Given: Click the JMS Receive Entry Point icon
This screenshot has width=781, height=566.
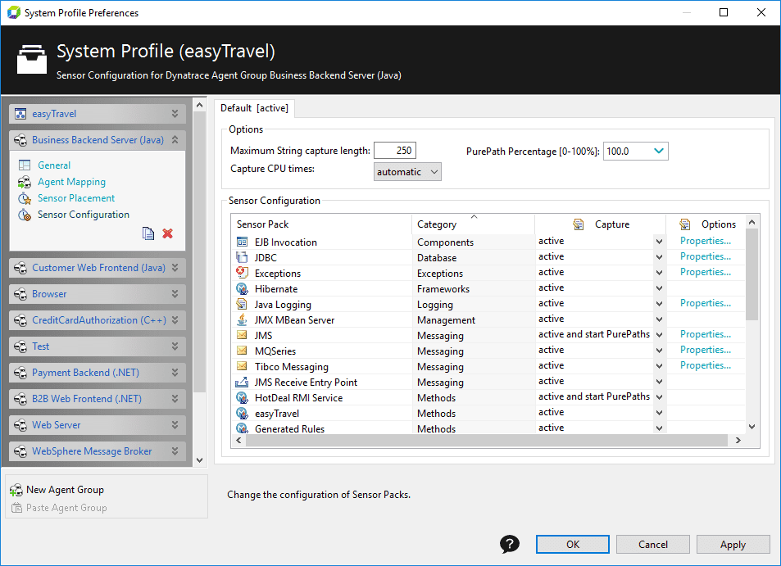Looking at the screenshot, I should (242, 382).
